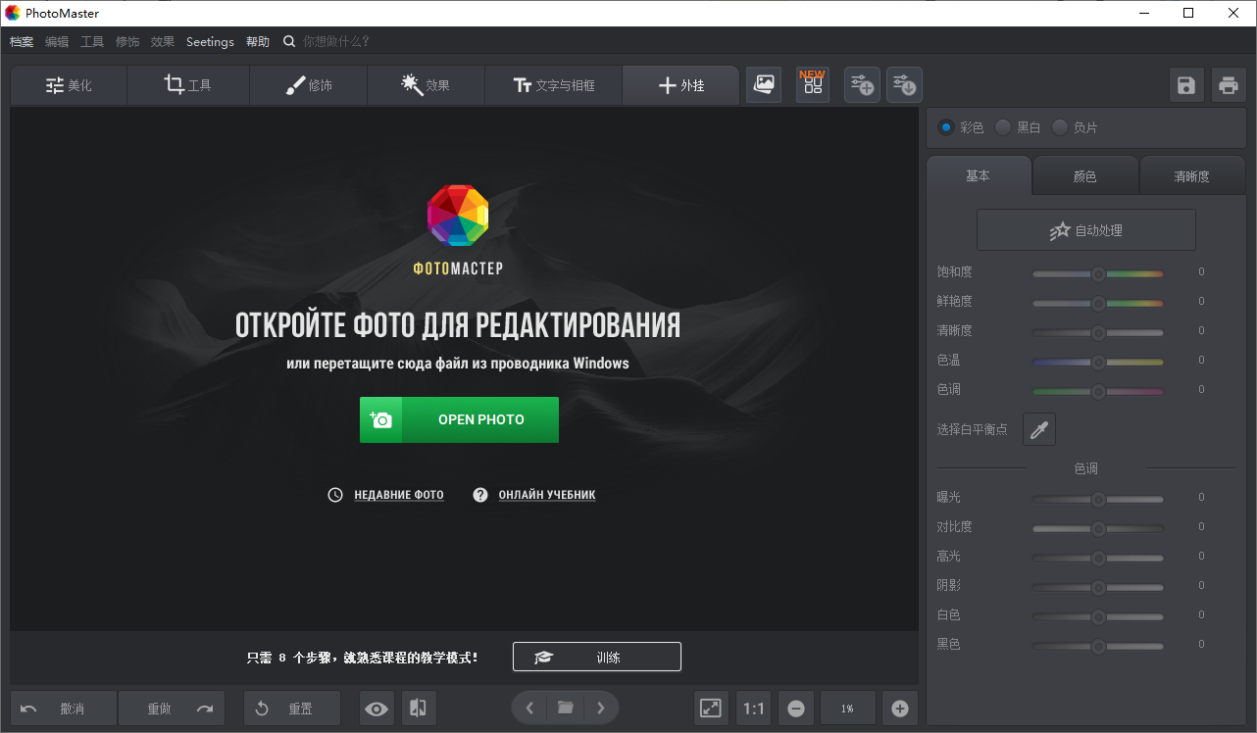The height and width of the screenshot is (733, 1257).
Task: Click the save image icon
Action: (x=1185, y=85)
